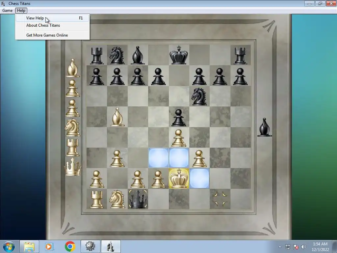The image size is (337, 253).
Task: Open the clock showing 1:54 AM
Action: 320,247
